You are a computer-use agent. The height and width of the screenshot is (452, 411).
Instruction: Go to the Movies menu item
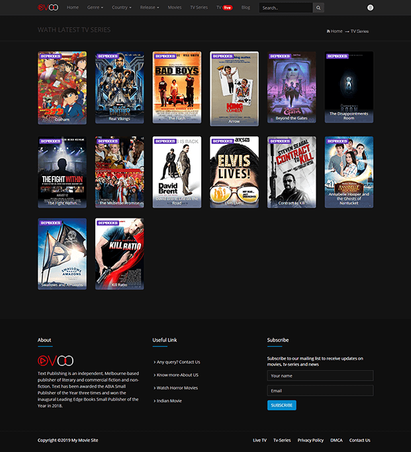click(x=175, y=8)
